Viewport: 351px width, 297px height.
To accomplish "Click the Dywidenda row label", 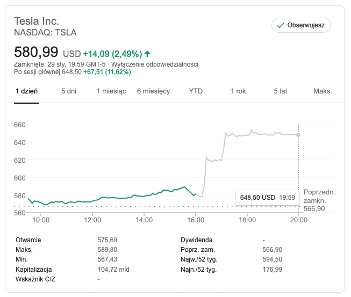I will [196, 240].
